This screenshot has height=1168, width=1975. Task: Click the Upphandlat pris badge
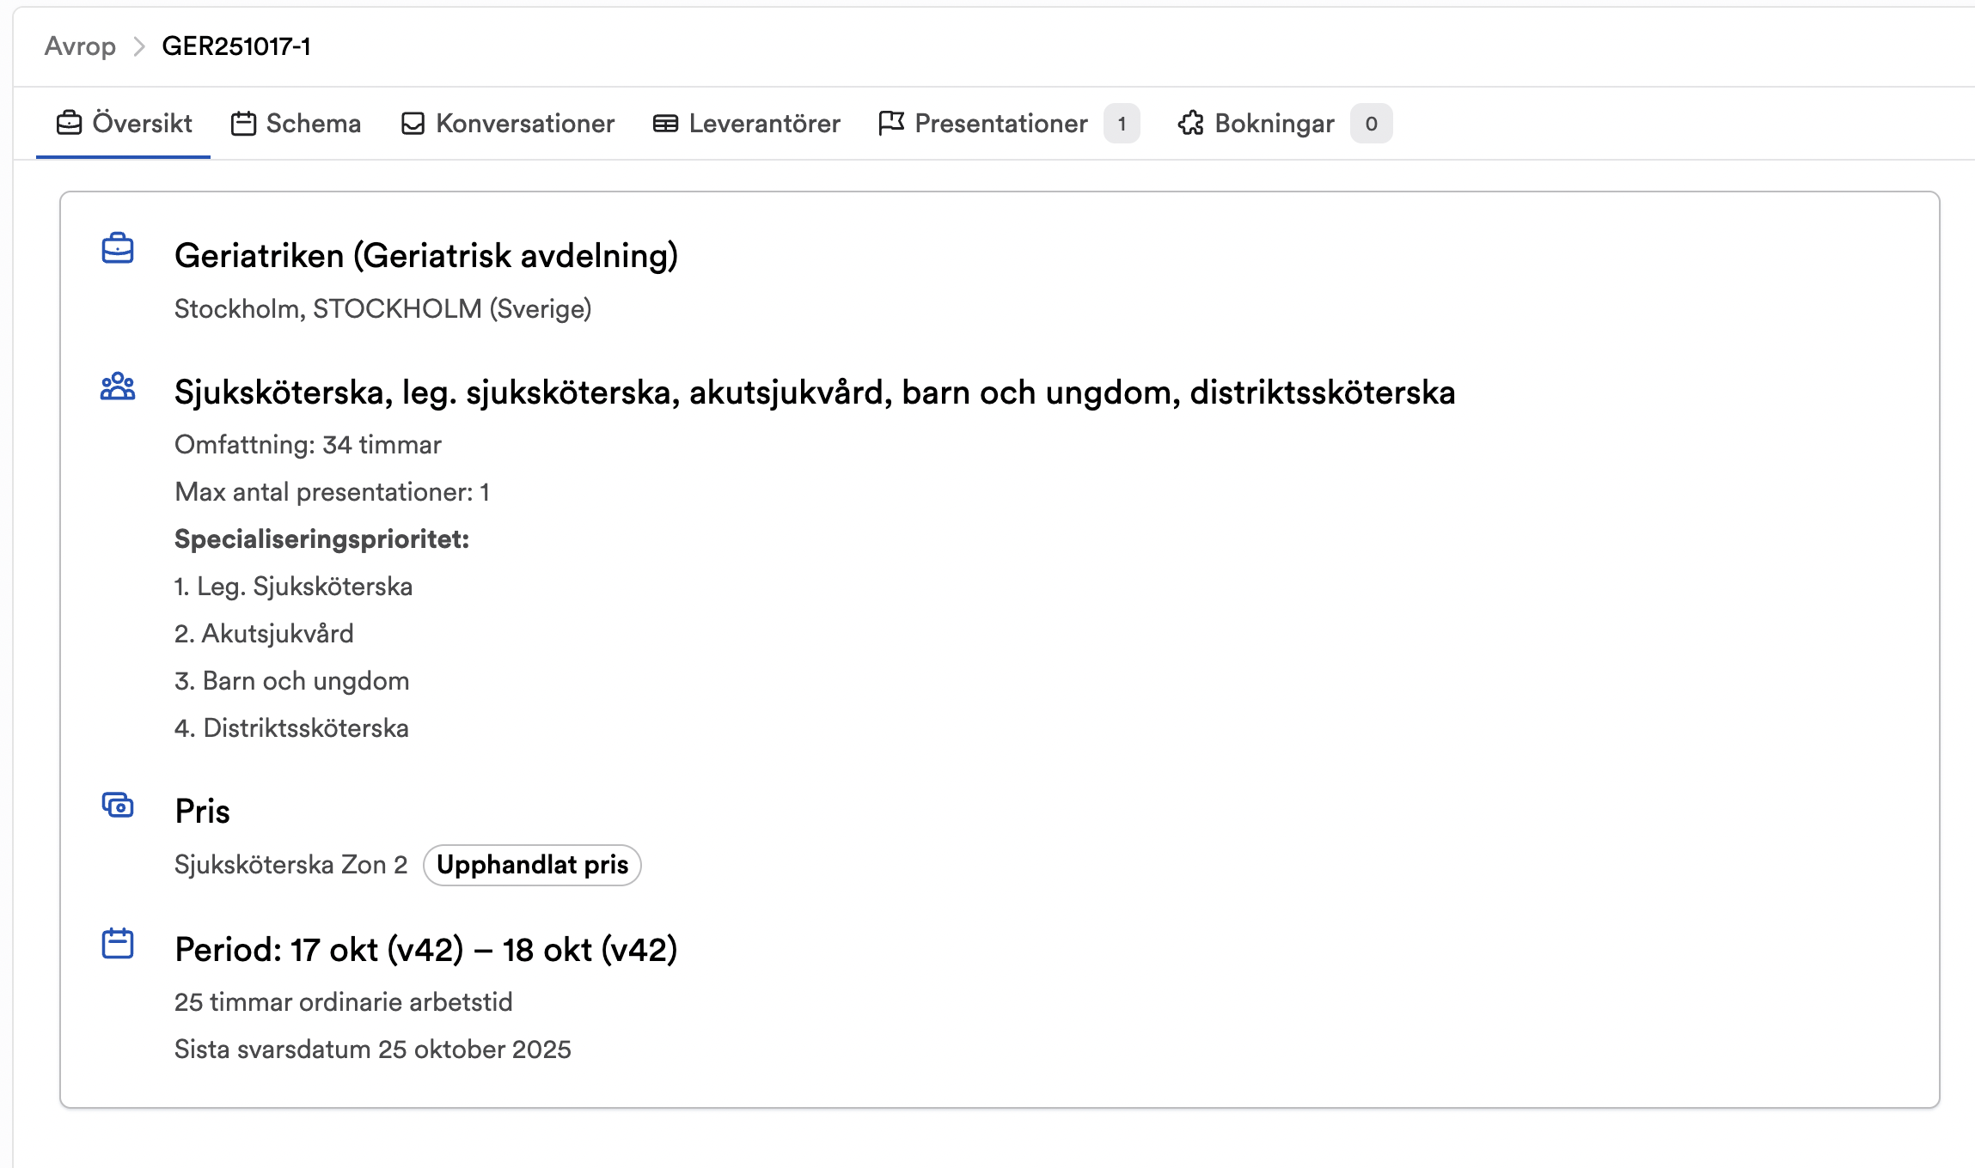pyautogui.click(x=532, y=865)
